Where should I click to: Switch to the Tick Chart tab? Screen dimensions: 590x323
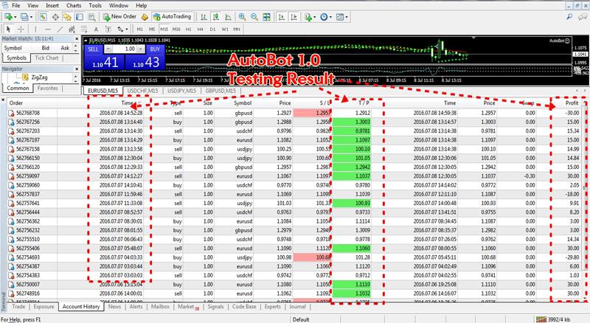coord(46,58)
